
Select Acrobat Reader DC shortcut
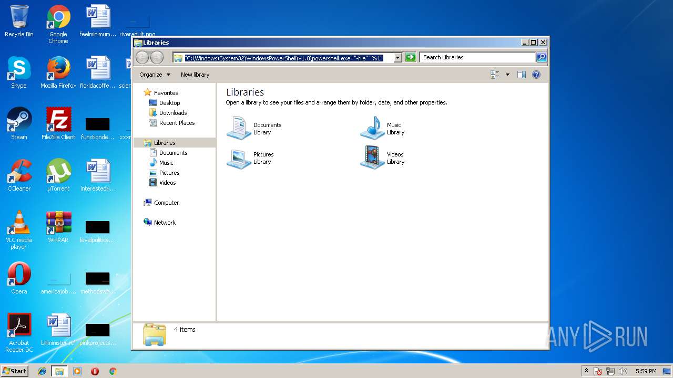(x=19, y=333)
